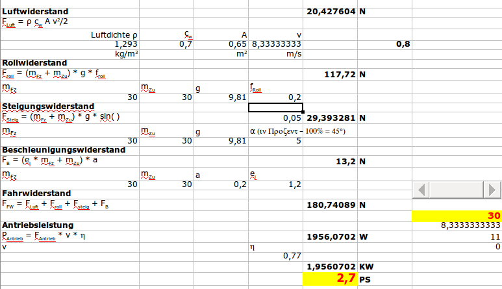Select the Antriebsleistung heading cell

pyautogui.click(x=69, y=226)
